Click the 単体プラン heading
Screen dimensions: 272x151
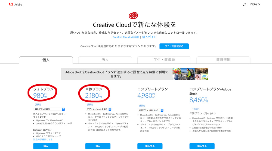94,89
